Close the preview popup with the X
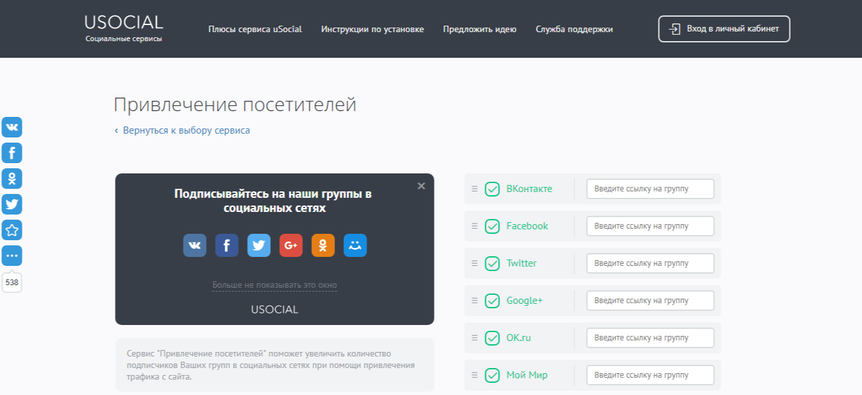 coord(421,186)
